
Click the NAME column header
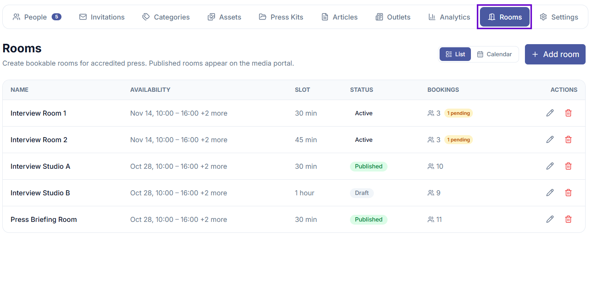20,90
